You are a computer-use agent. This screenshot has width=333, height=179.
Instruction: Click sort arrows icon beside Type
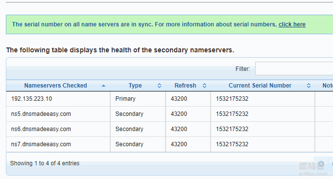click(159, 86)
